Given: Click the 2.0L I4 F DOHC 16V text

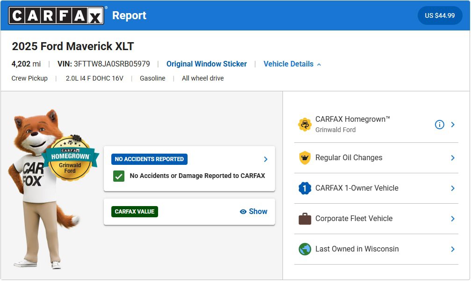Looking at the screenshot, I should 94,78.
